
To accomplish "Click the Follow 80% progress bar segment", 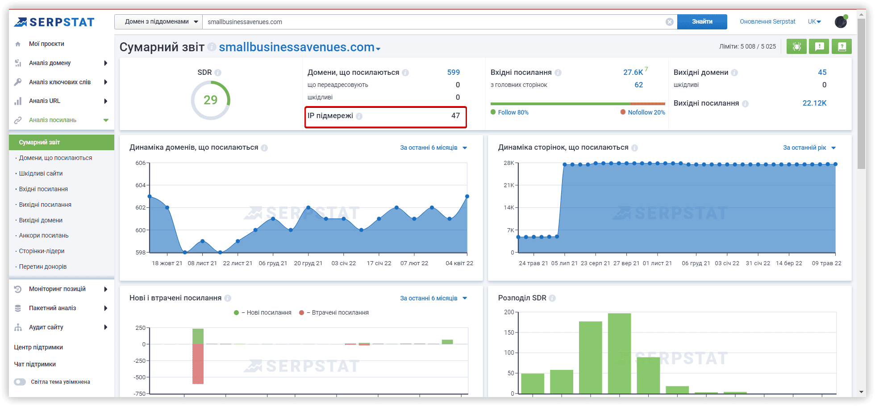I will [x=560, y=104].
